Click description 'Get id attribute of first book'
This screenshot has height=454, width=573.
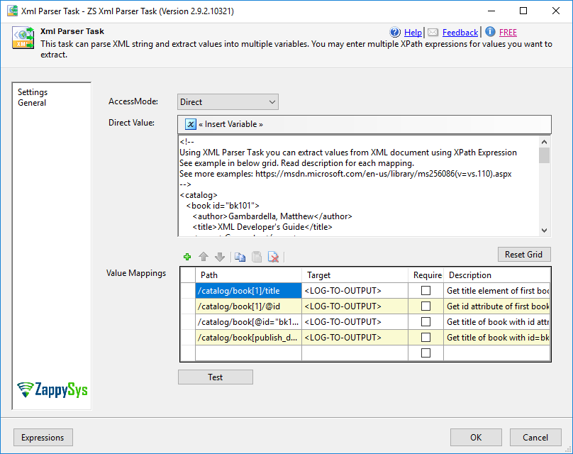pos(497,306)
